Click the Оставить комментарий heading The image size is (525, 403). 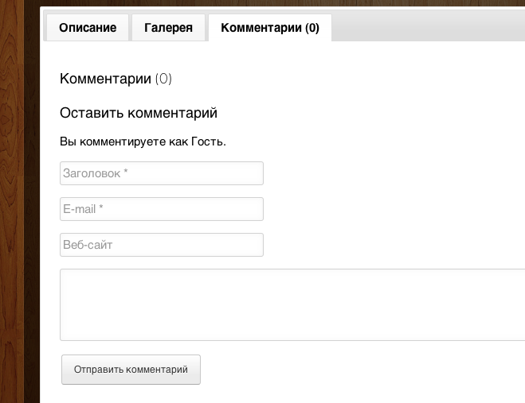pos(139,113)
